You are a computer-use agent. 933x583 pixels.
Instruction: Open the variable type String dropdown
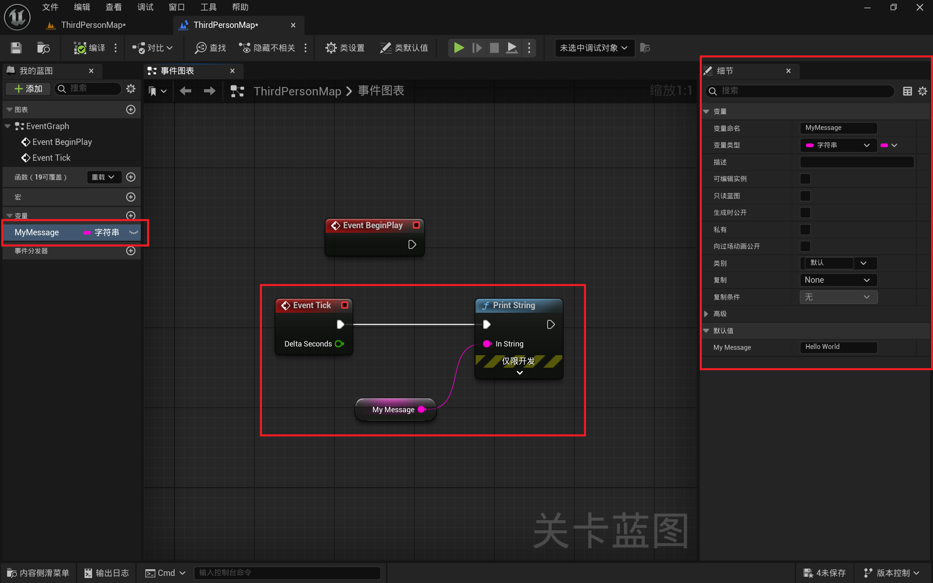click(838, 145)
